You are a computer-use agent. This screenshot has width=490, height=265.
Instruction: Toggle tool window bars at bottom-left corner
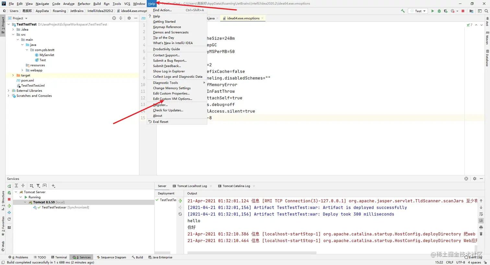[x=3, y=262]
